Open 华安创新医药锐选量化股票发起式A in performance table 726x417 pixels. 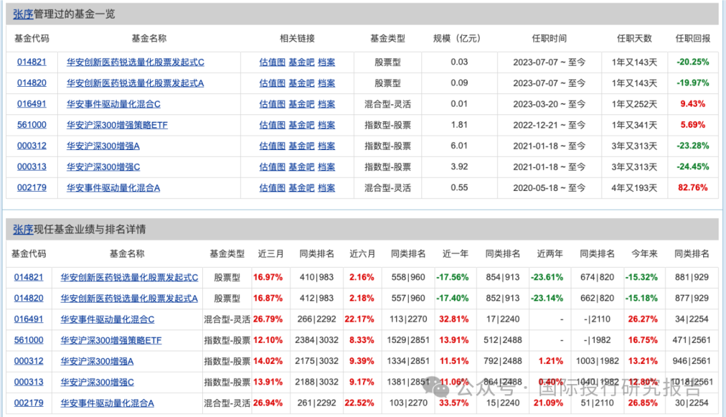130,297
